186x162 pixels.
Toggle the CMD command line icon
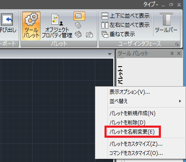click(x=79, y=16)
